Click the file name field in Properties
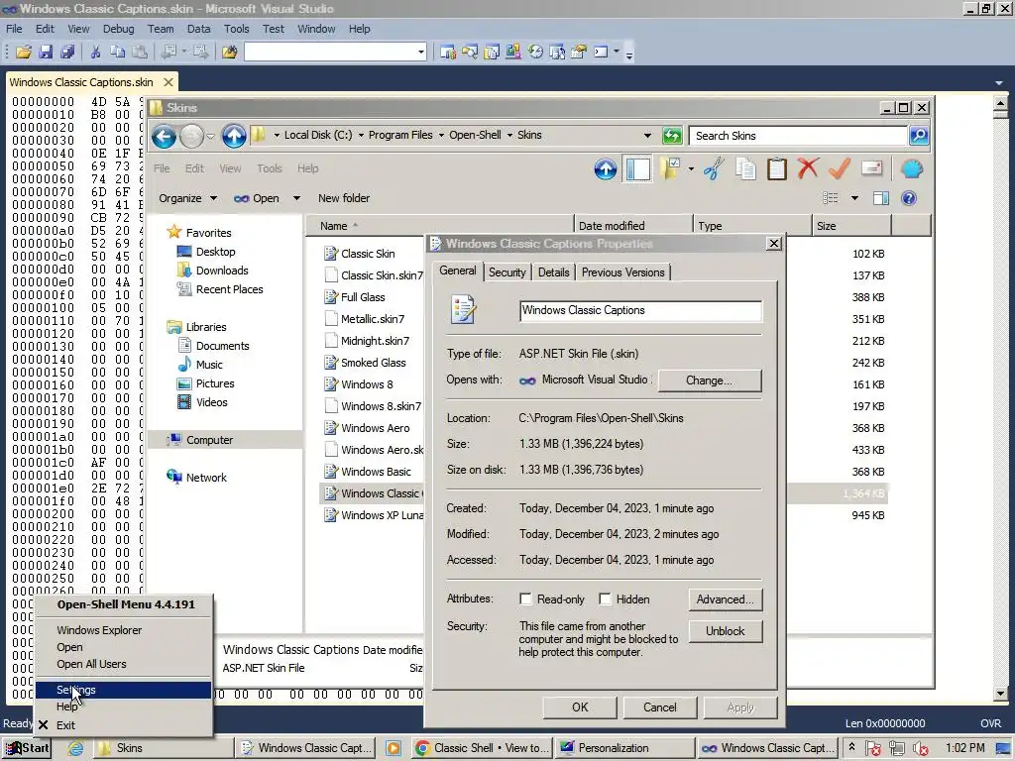1015x761 pixels. tap(640, 310)
